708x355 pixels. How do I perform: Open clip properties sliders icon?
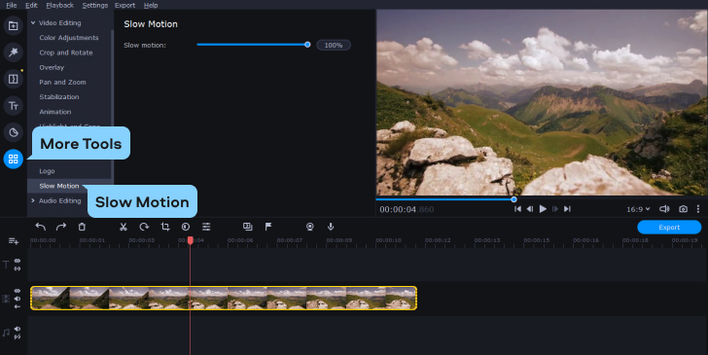(x=206, y=227)
